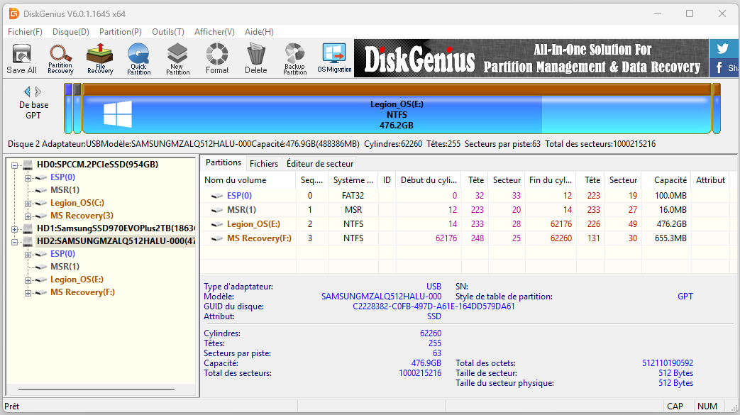740x415 pixels.
Task: Open the Backup Partition tool
Action: tap(295, 59)
